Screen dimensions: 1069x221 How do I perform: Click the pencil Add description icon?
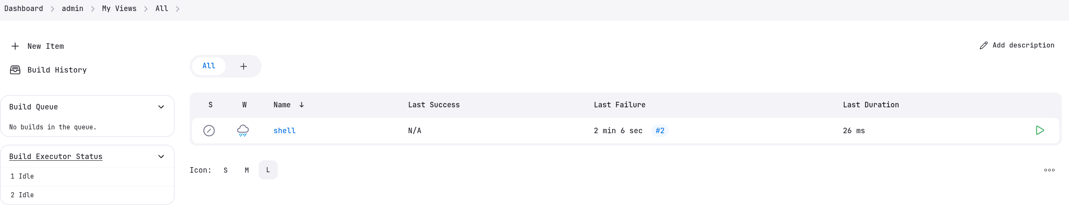(x=984, y=45)
